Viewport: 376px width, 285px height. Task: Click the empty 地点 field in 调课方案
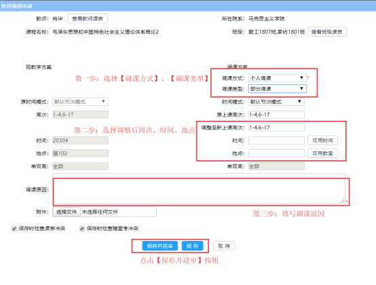276,153
